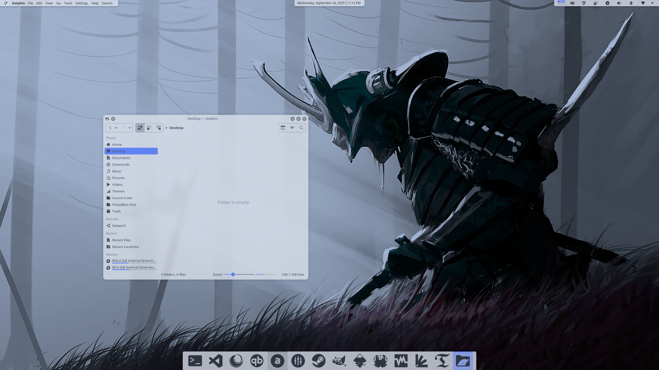Image resolution: width=659 pixels, height=370 pixels.
Task: Open back history dropdown arrow
Action: (116, 128)
